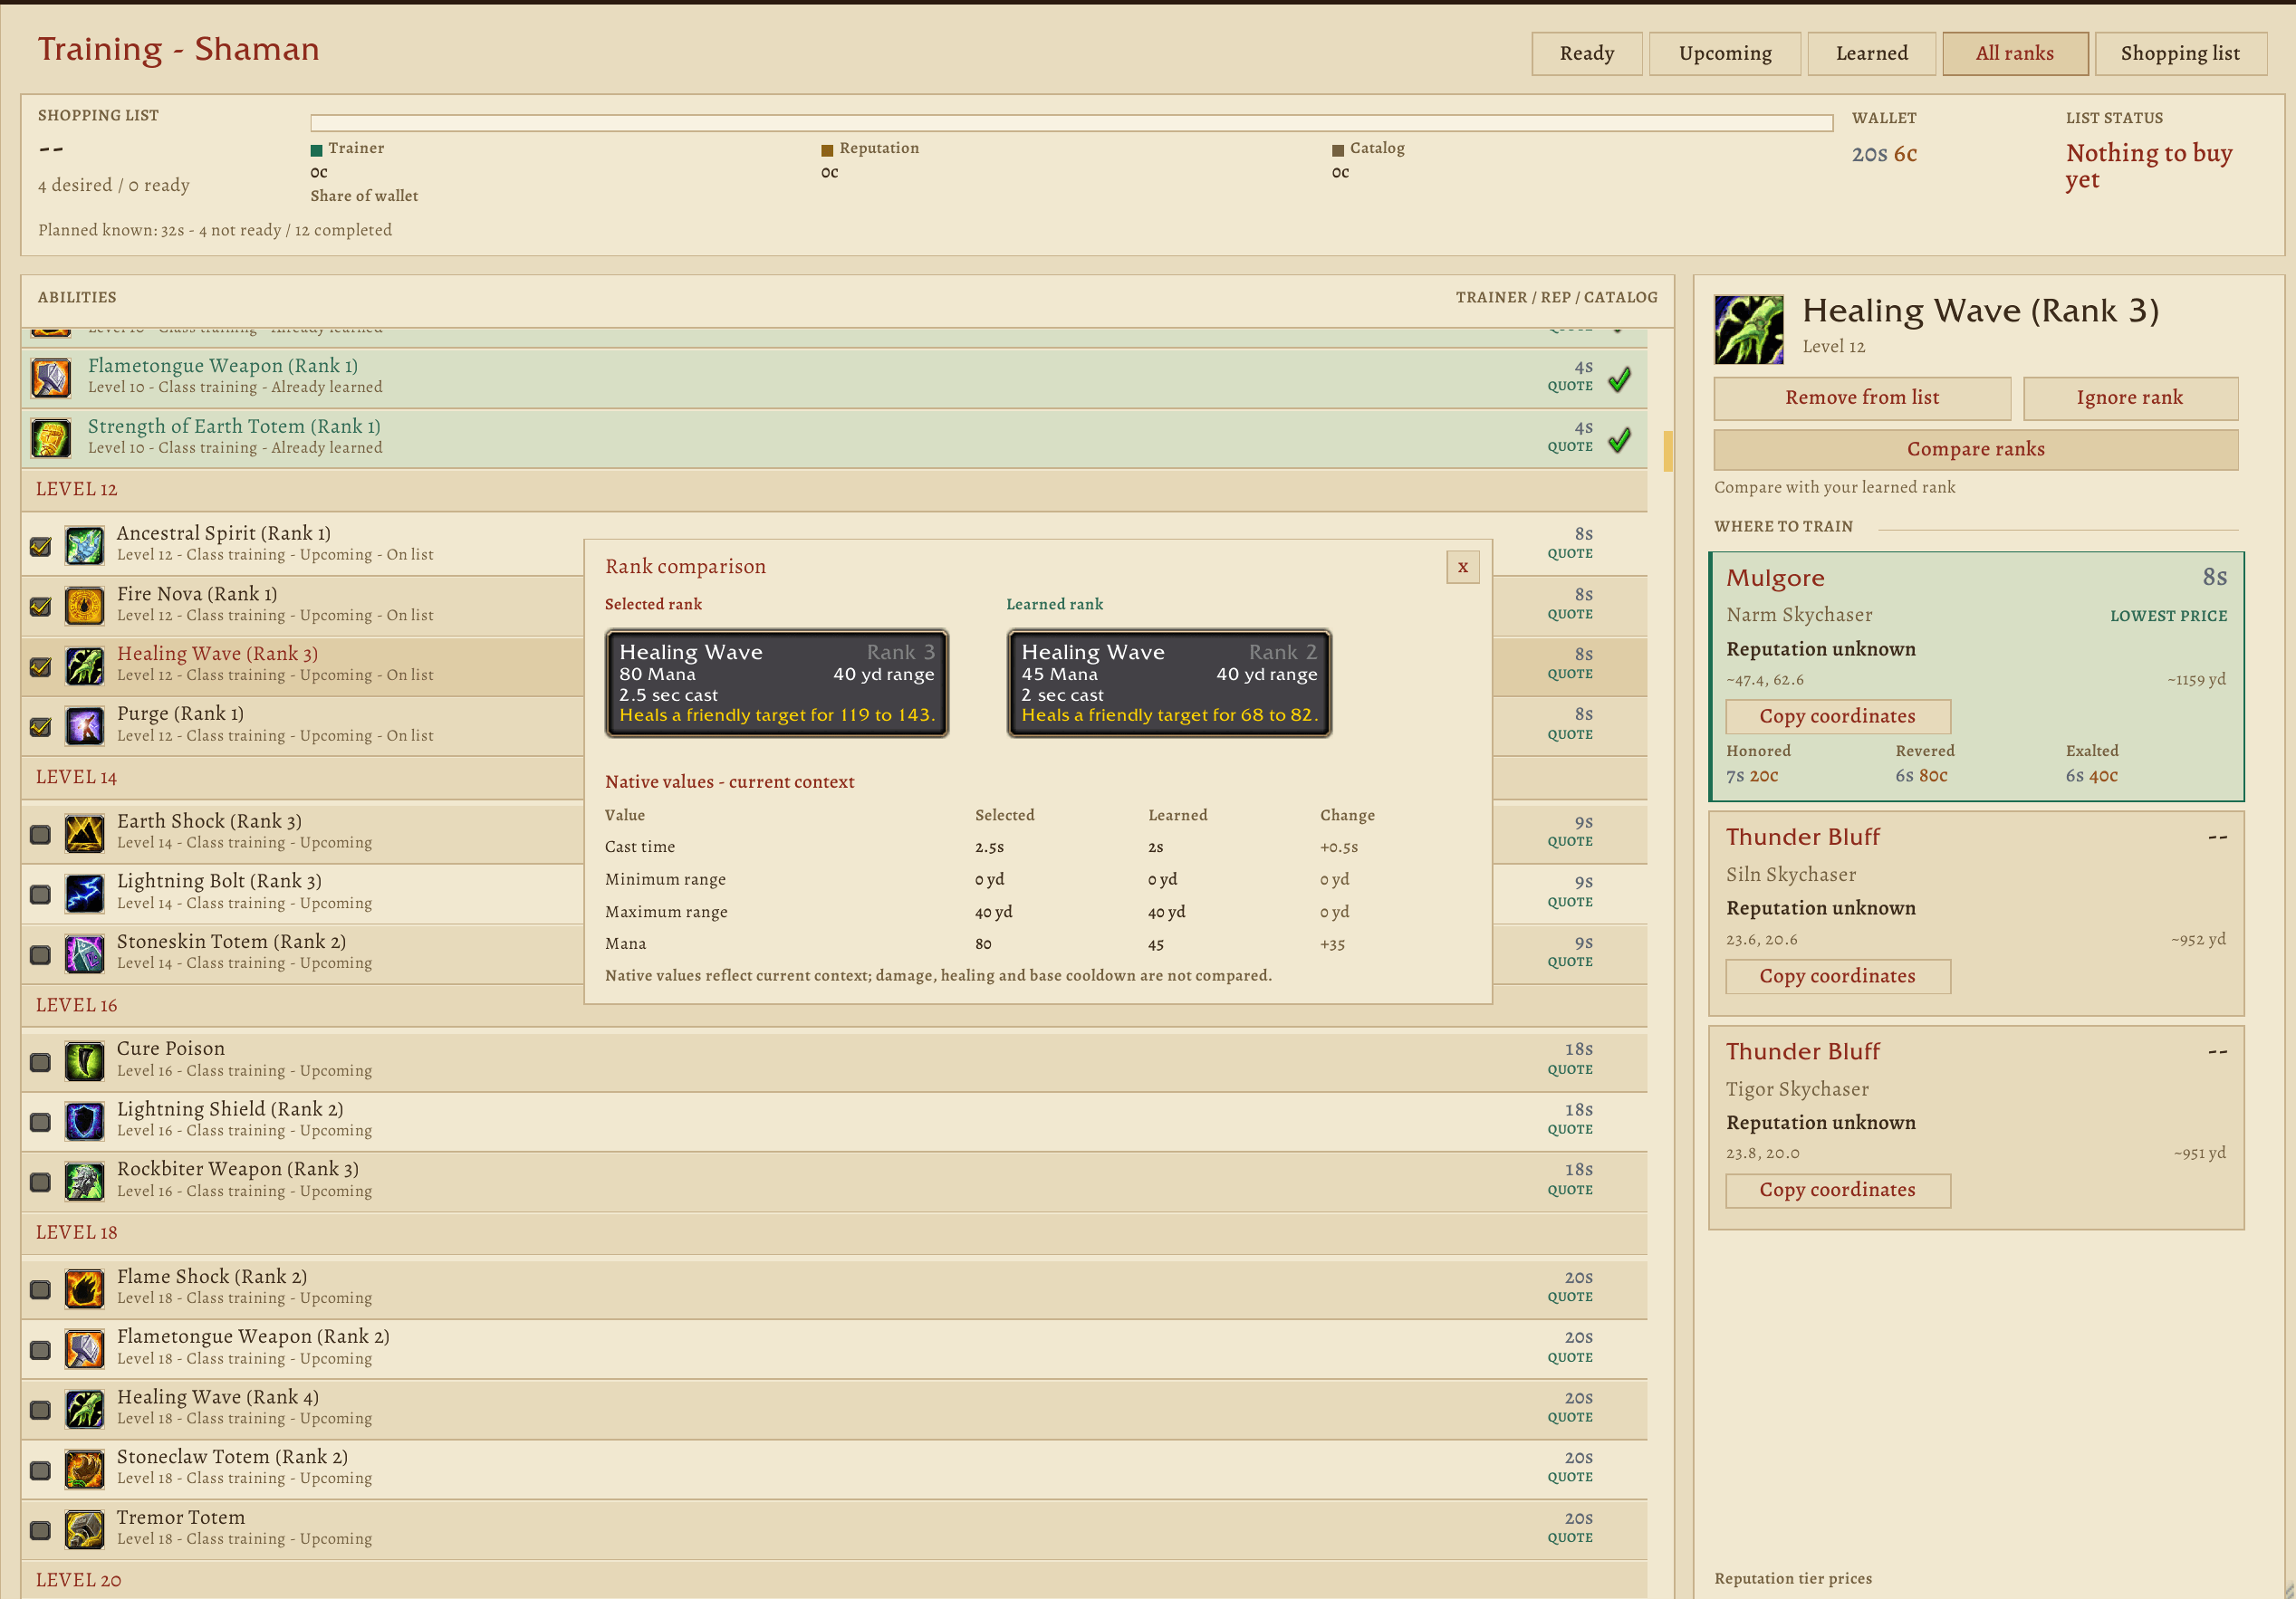Open the Shopping list tab
The image size is (2296, 1599).
pyautogui.click(x=2180, y=54)
